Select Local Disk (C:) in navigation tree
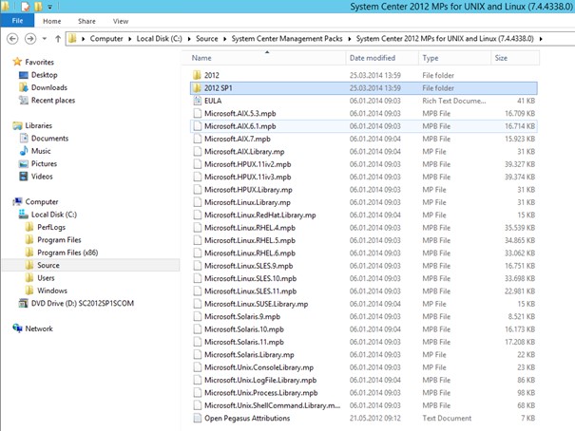 [48, 215]
